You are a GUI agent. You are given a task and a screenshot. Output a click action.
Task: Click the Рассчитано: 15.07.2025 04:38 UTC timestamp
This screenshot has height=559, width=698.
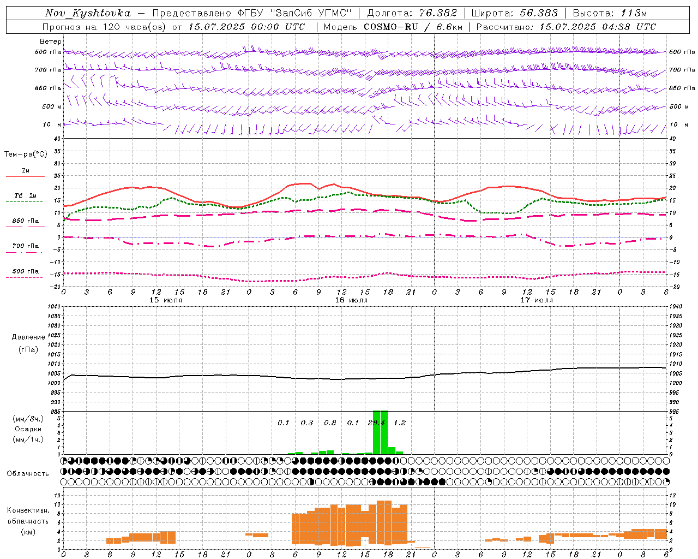(x=565, y=27)
